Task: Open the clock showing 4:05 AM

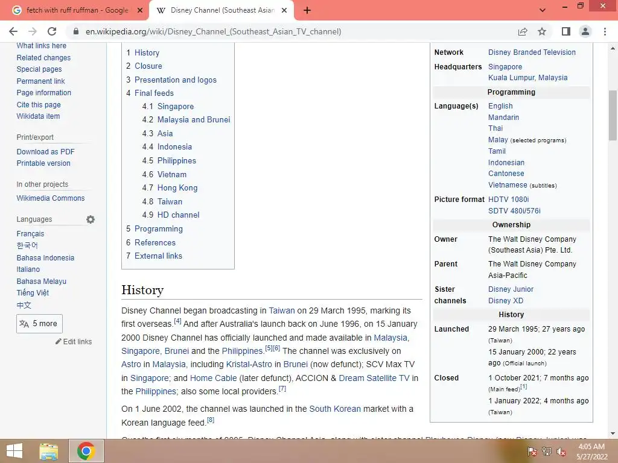Action: 592,452
